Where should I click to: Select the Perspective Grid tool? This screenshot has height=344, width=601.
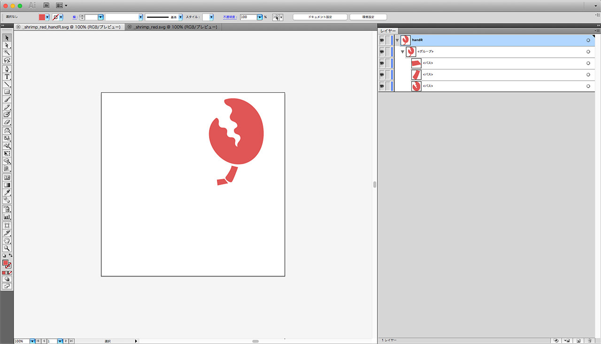pyautogui.click(x=7, y=168)
